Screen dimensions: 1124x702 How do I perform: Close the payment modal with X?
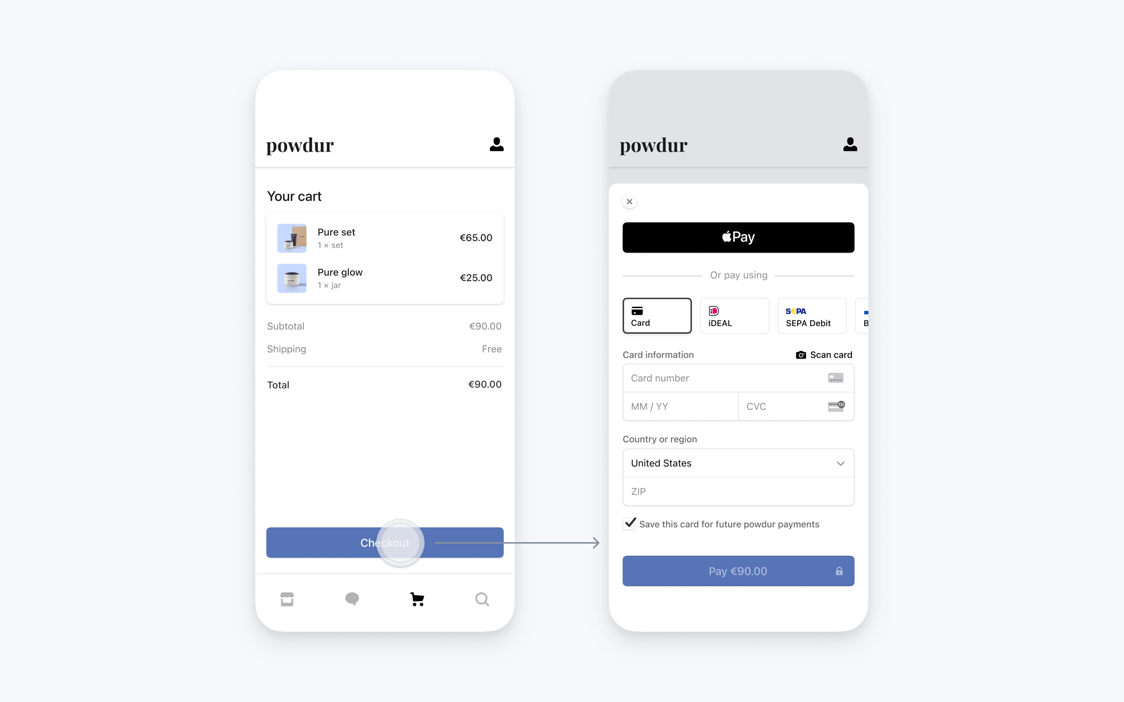(x=630, y=201)
